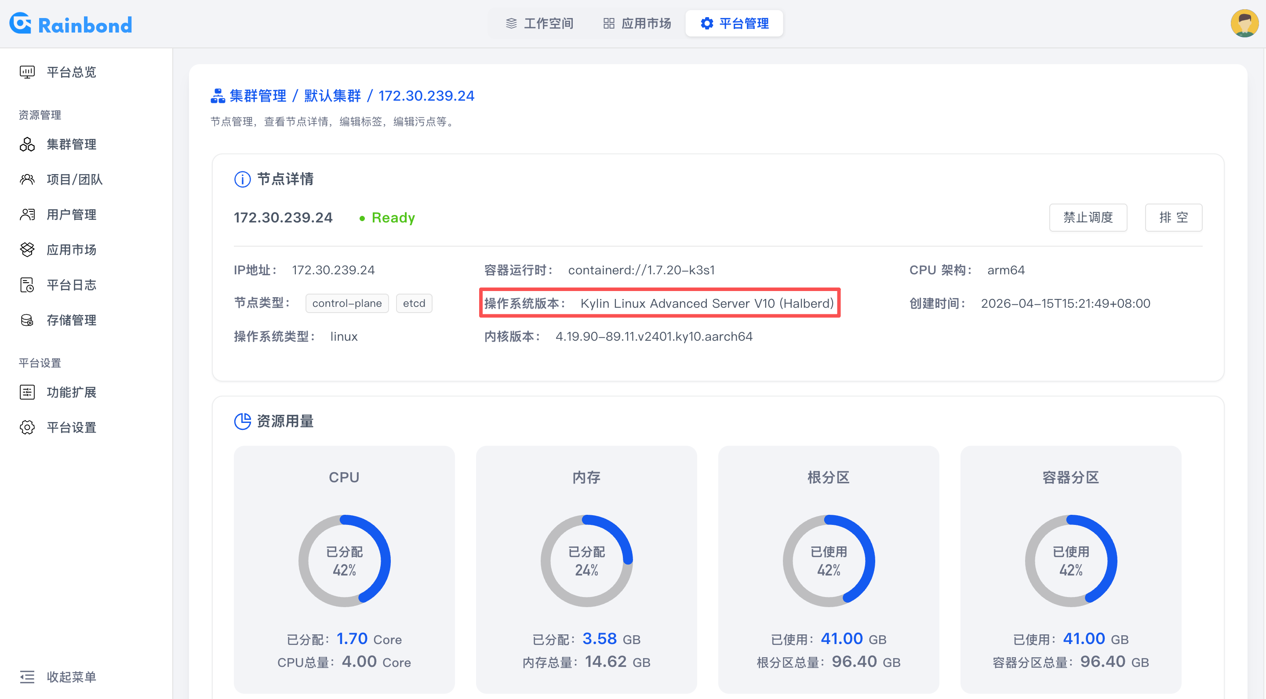Click the 项目/团队 people icon
1266x699 pixels.
click(27, 179)
